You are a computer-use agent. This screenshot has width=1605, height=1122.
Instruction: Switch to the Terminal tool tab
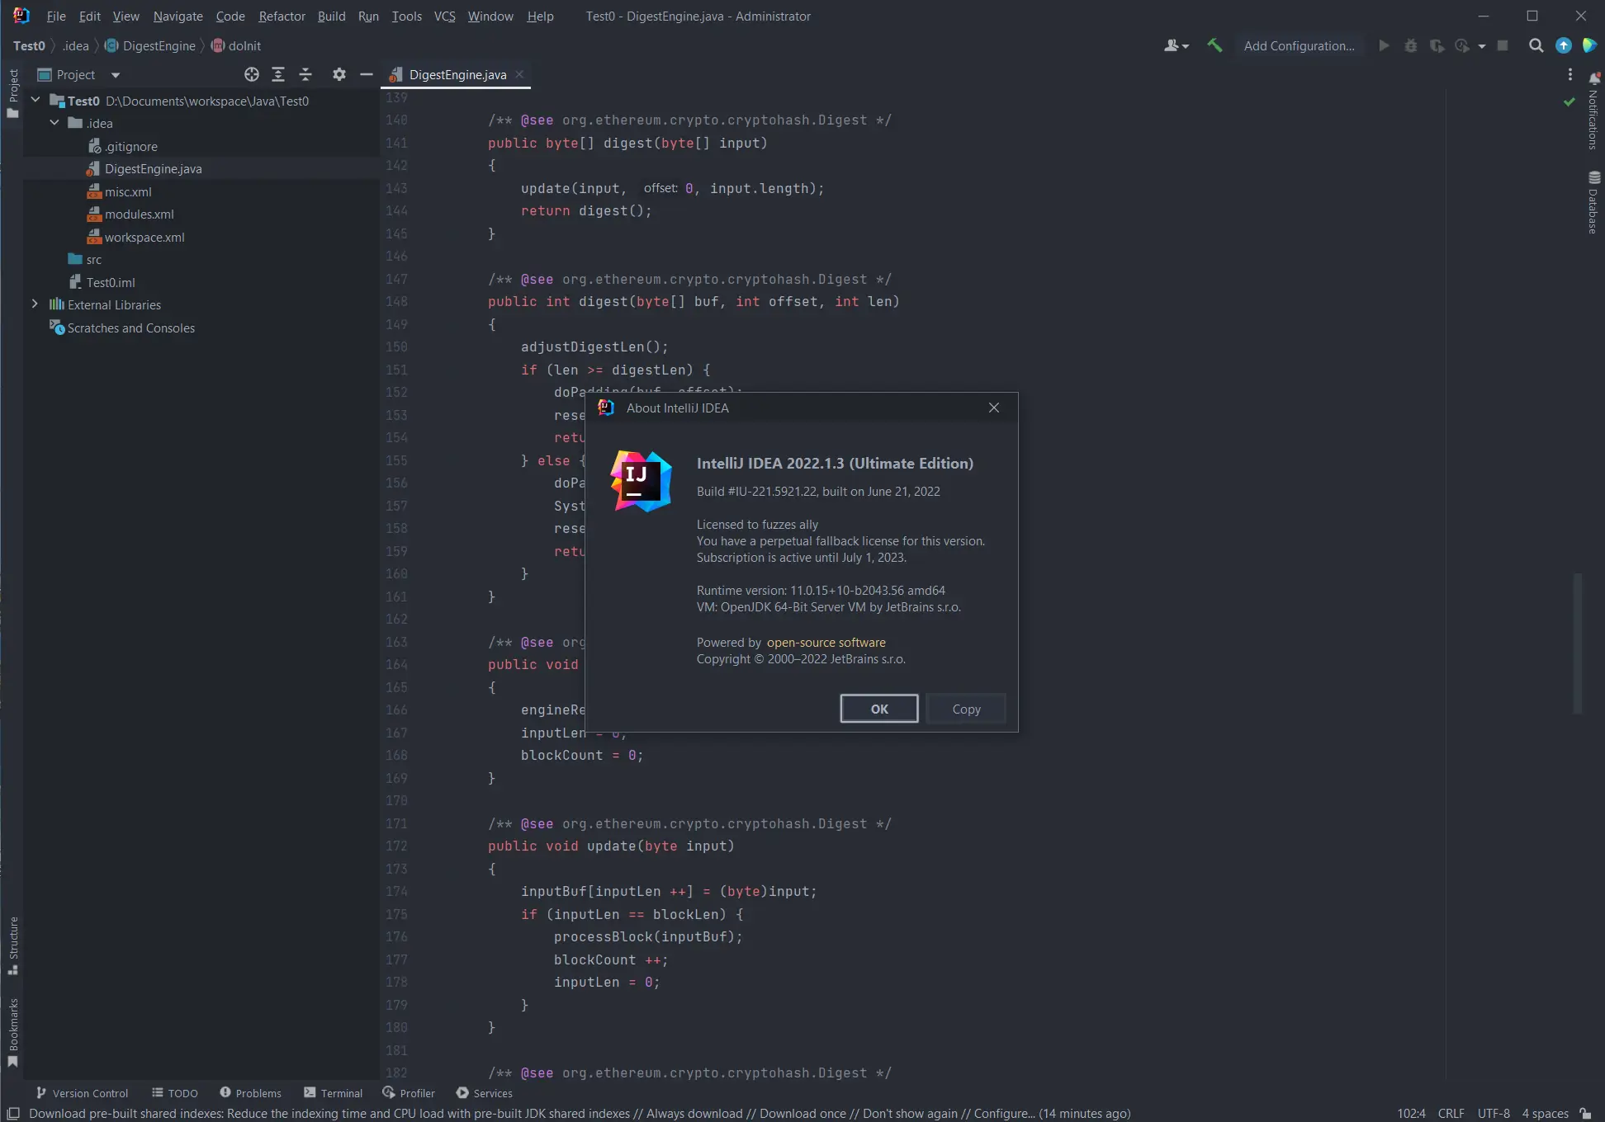point(334,1093)
